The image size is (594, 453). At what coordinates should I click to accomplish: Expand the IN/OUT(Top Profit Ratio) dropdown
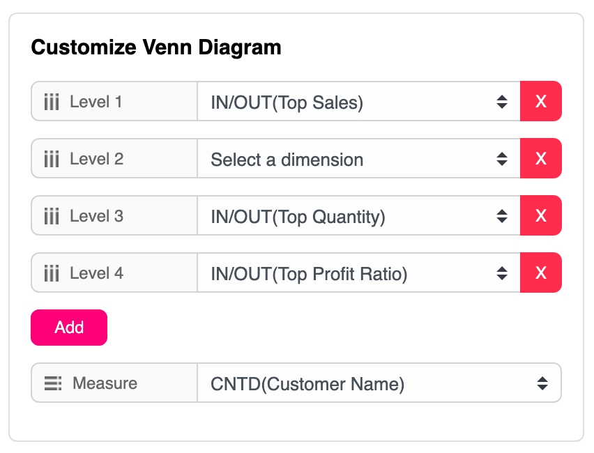[x=358, y=274]
